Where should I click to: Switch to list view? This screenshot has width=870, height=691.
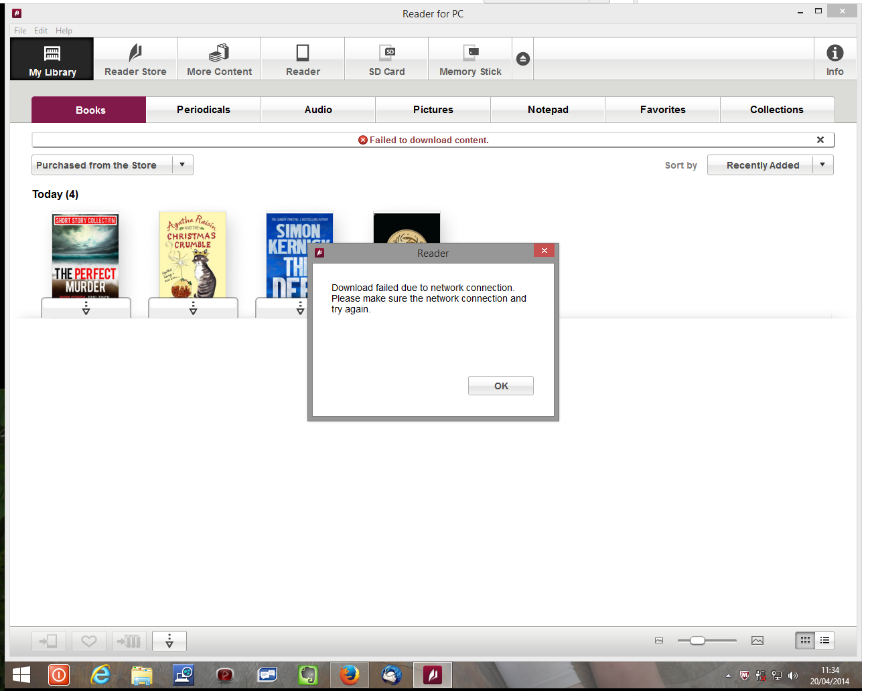pos(825,640)
